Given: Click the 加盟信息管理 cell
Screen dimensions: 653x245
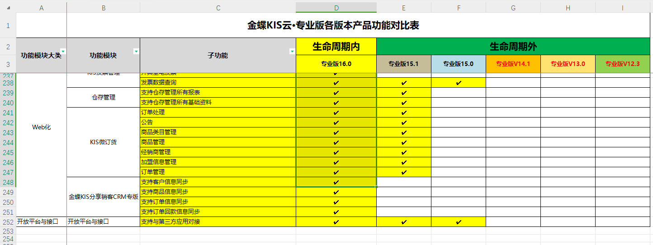Looking at the screenshot, I should tap(218, 162).
